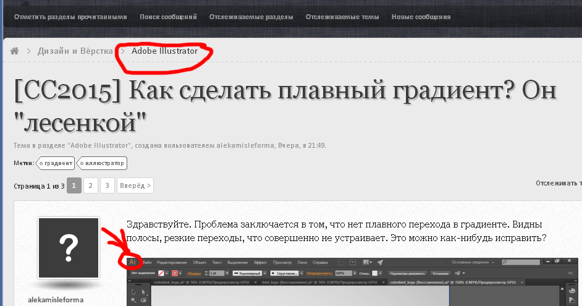Click Отметить разделы прочитанными link
The image size is (582, 306).
[x=70, y=17]
